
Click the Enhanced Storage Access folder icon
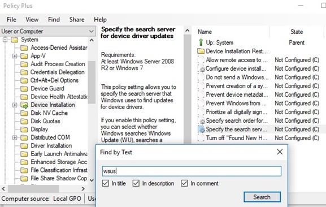(x=24, y=162)
